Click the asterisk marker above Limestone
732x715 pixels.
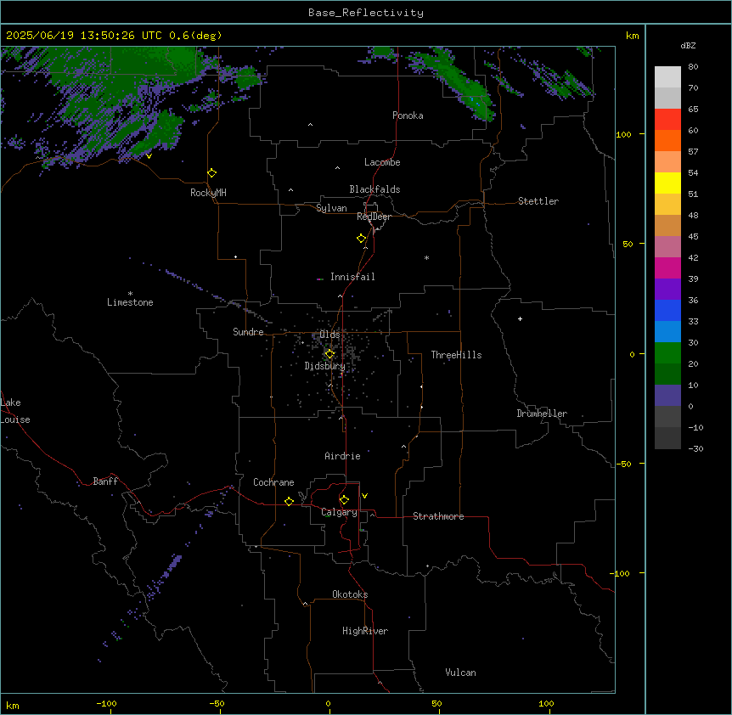click(x=130, y=294)
